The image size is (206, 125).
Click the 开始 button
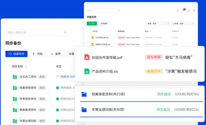click(37, 54)
